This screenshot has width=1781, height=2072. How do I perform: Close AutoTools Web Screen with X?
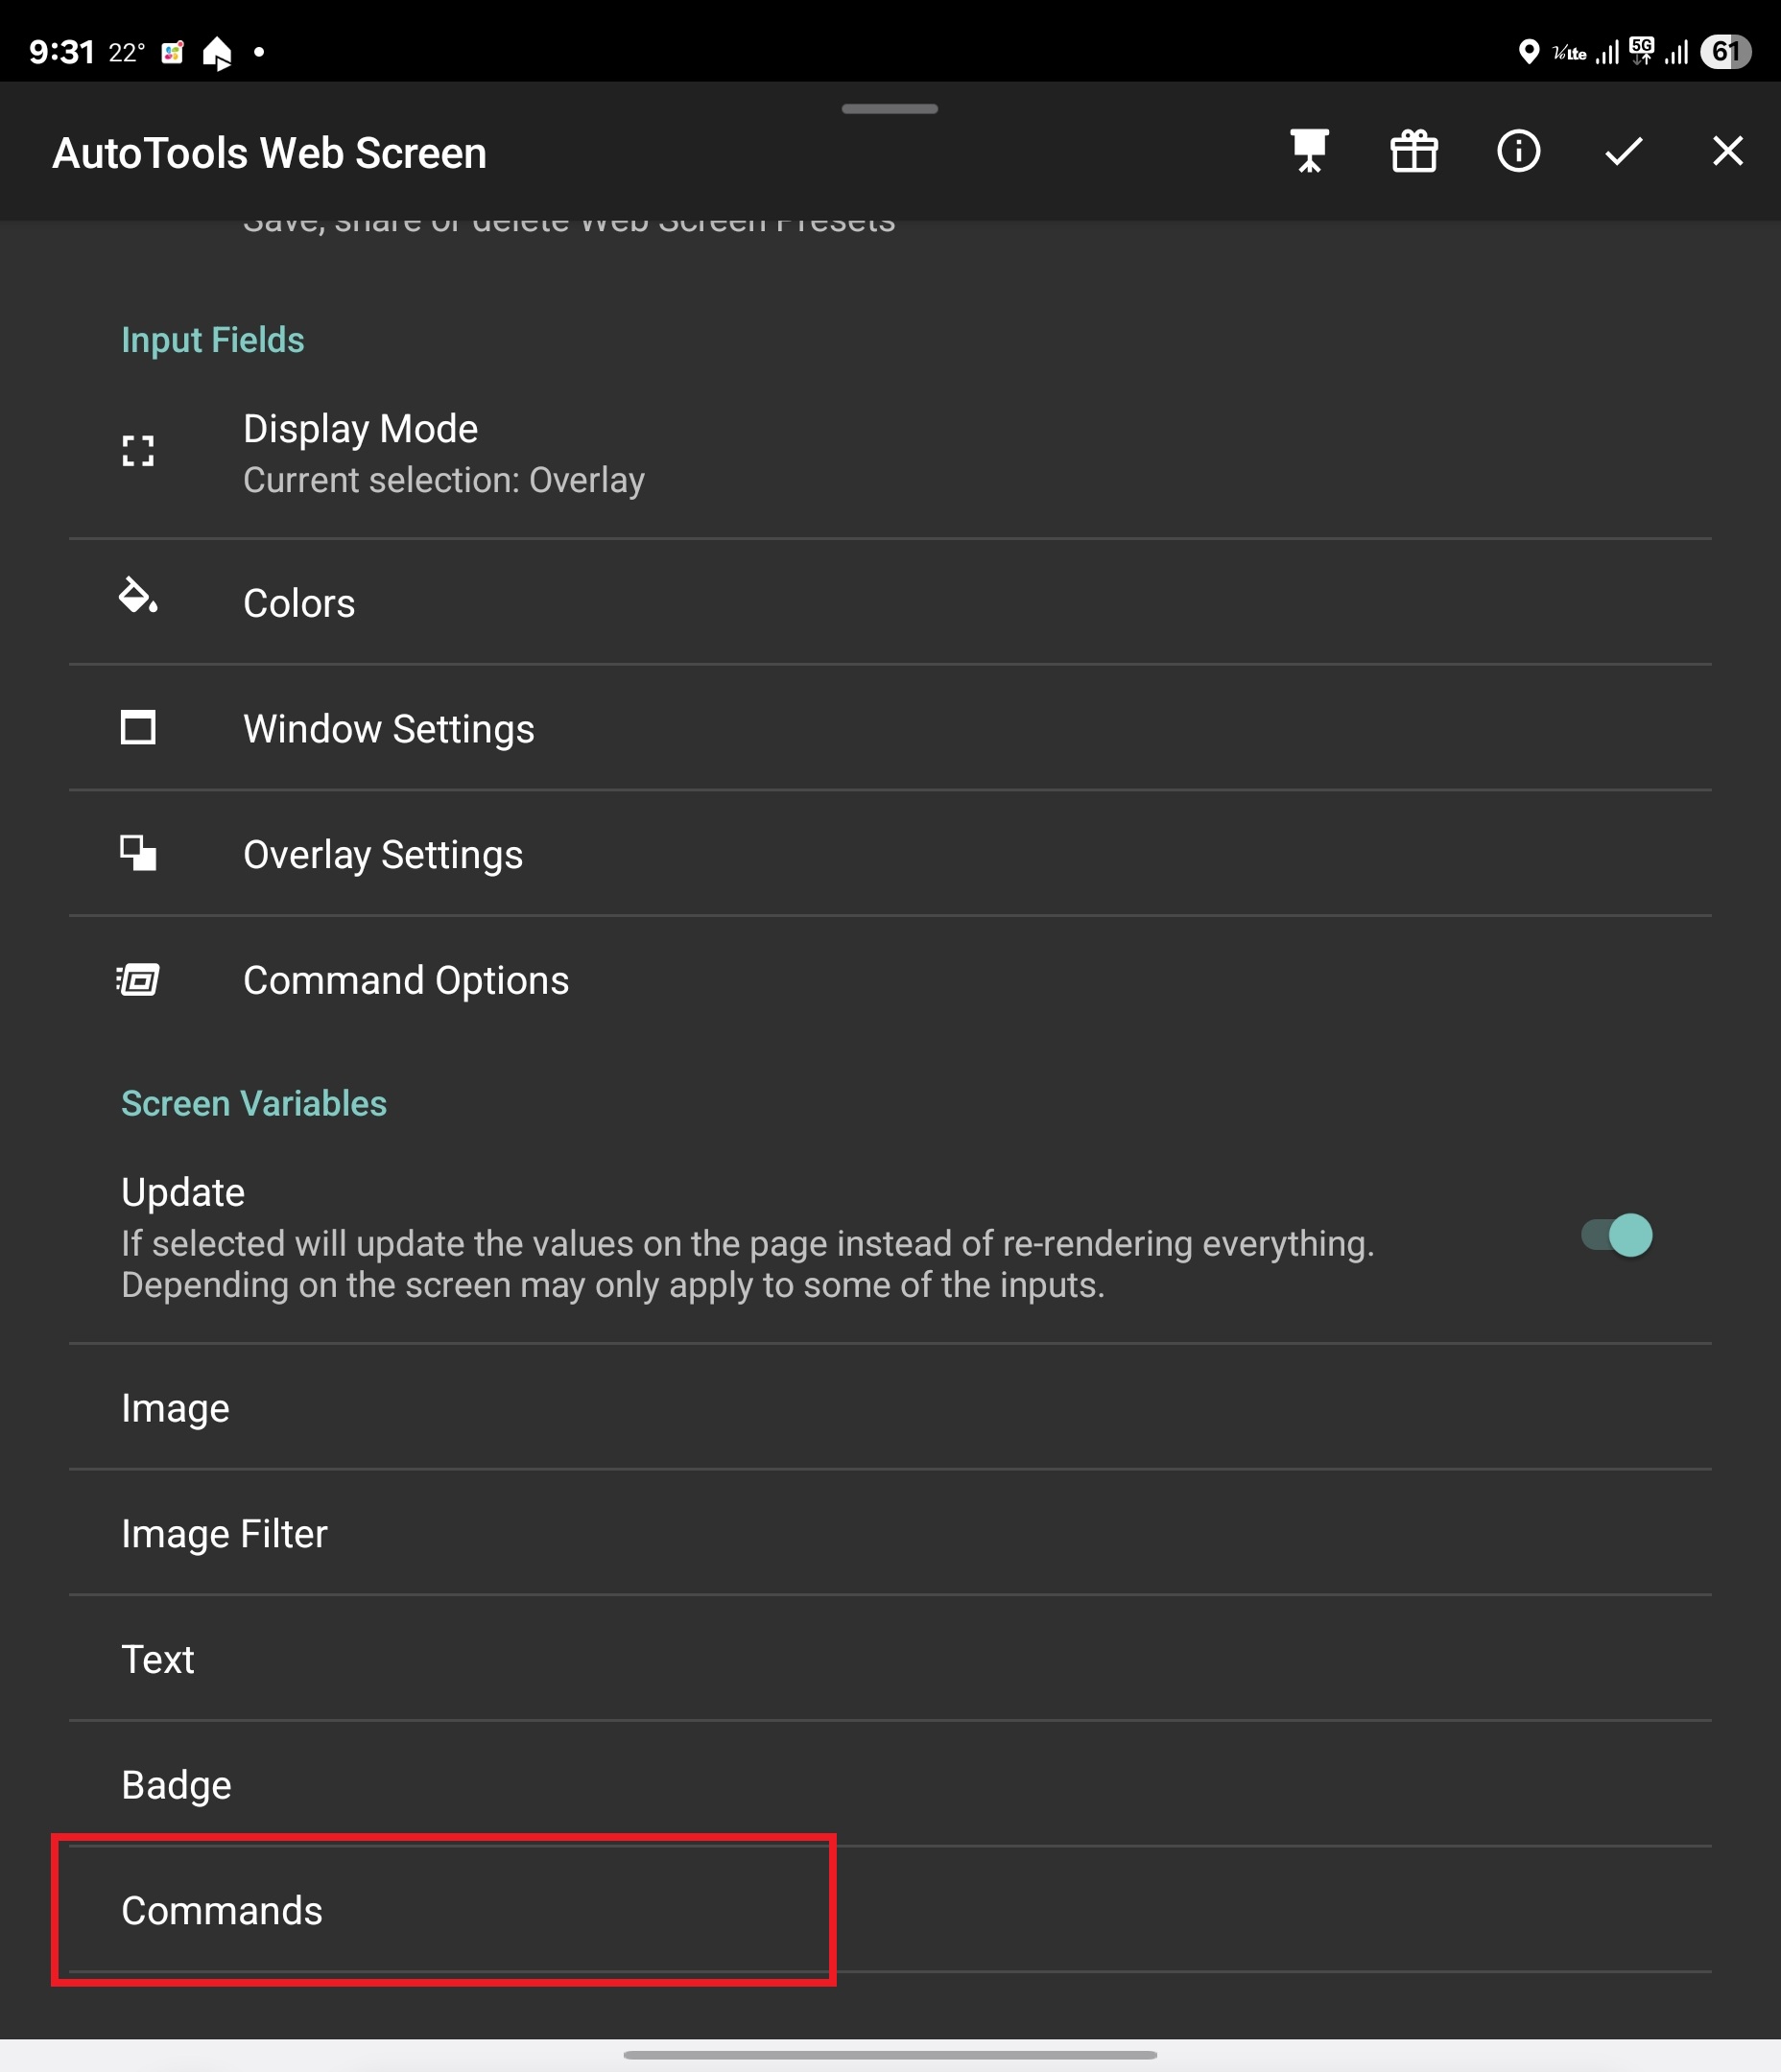pyautogui.click(x=1727, y=152)
